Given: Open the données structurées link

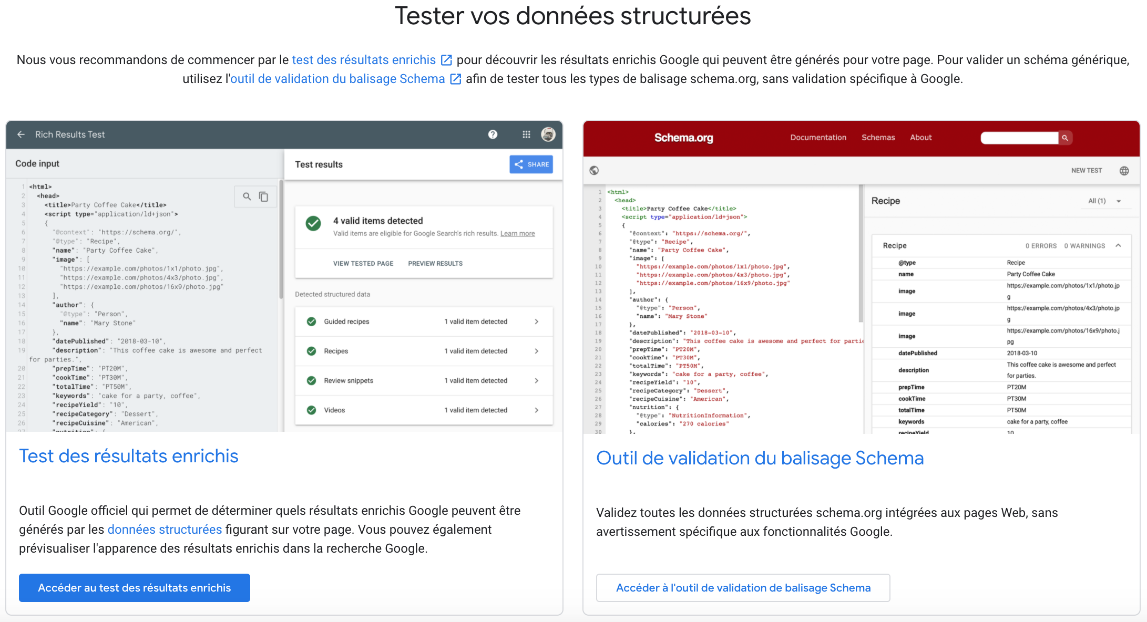Looking at the screenshot, I should (x=165, y=530).
